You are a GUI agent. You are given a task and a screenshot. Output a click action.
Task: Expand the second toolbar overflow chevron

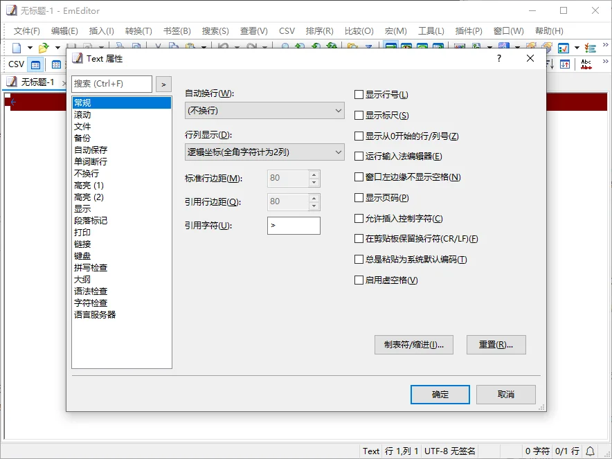605,62
